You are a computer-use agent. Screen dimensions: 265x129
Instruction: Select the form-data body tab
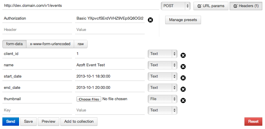(14, 44)
